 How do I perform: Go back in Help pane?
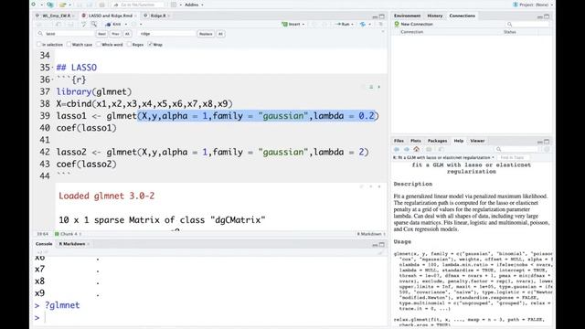[397, 149]
